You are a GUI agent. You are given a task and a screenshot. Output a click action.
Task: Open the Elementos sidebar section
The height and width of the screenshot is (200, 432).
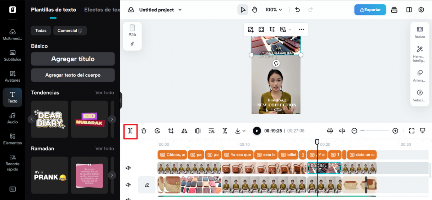pyautogui.click(x=13, y=139)
